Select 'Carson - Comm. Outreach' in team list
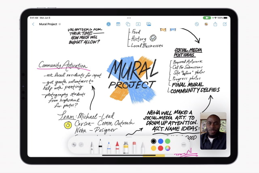Screen dimensions: 259x173 point(104,123)
